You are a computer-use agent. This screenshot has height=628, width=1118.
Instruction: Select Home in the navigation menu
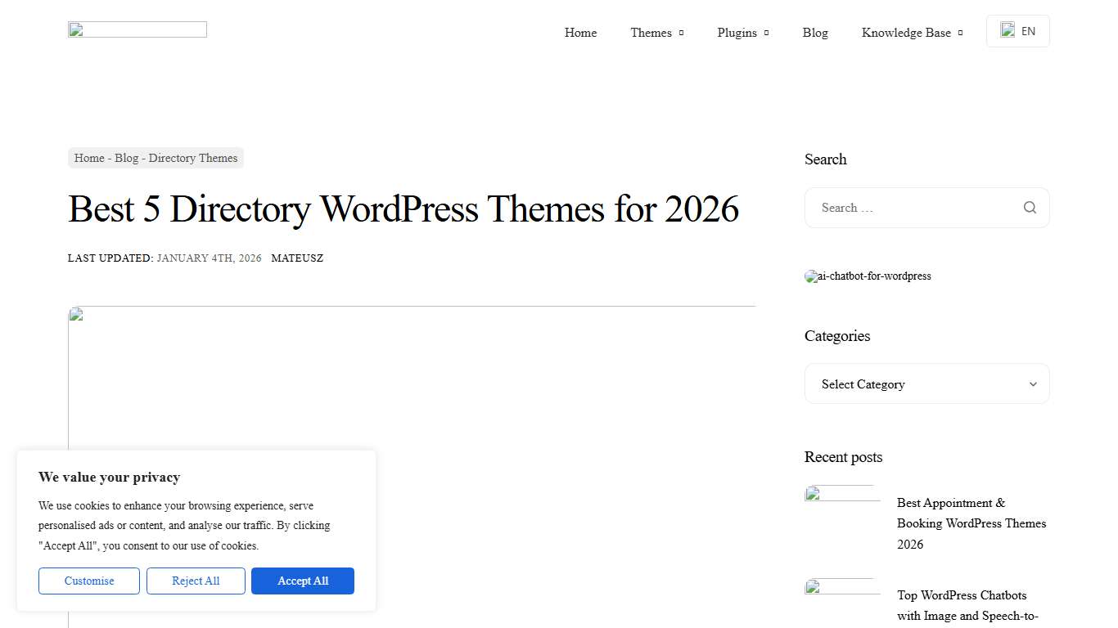coord(580,33)
